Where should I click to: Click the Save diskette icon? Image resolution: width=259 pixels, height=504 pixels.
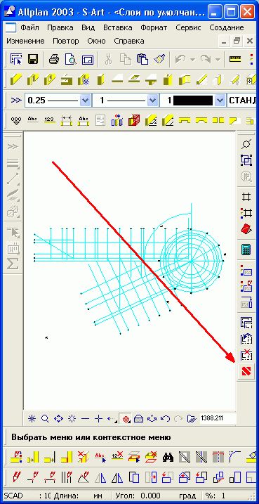point(33,60)
